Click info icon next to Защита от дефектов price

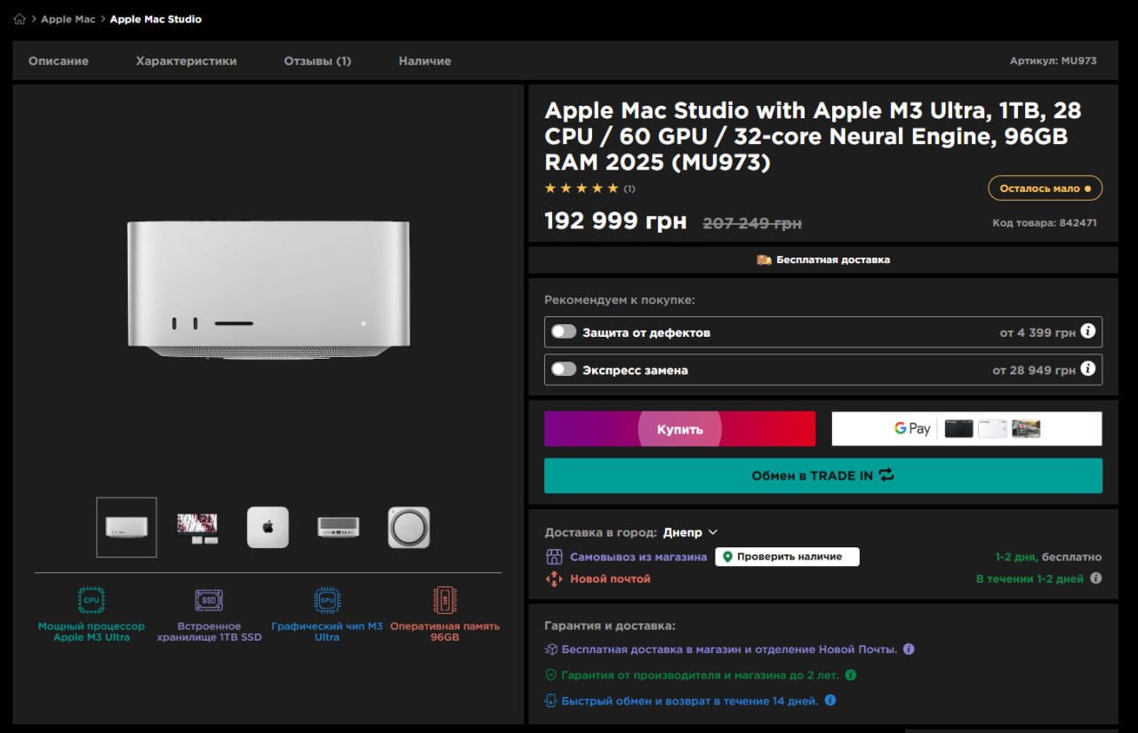coord(1088,332)
